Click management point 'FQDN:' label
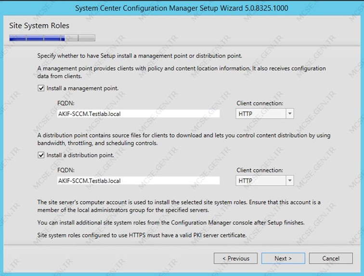 66,103
